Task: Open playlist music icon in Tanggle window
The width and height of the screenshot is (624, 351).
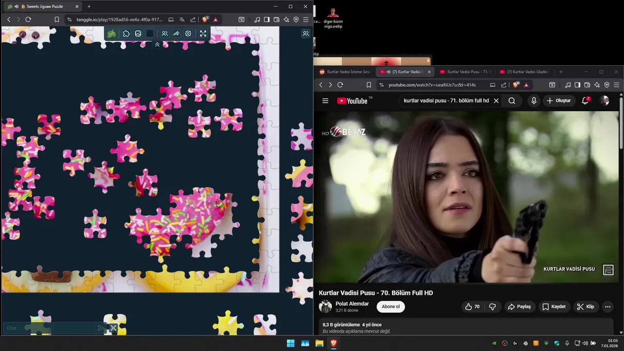Action: coord(257,19)
